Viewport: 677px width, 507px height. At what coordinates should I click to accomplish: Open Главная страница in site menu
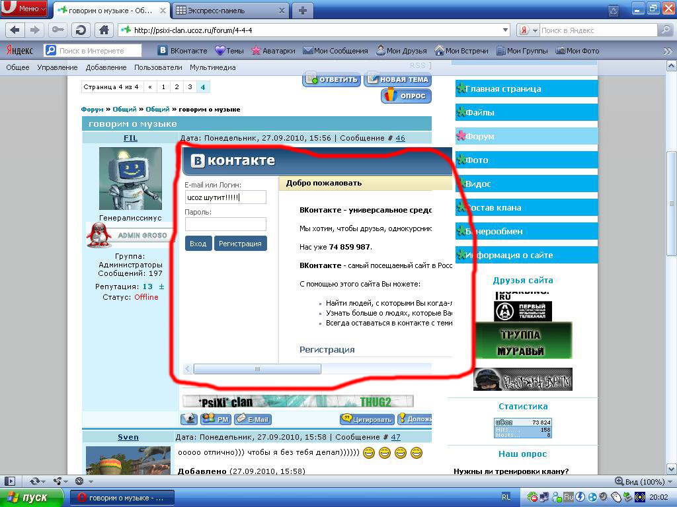click(x=527, y=89)
